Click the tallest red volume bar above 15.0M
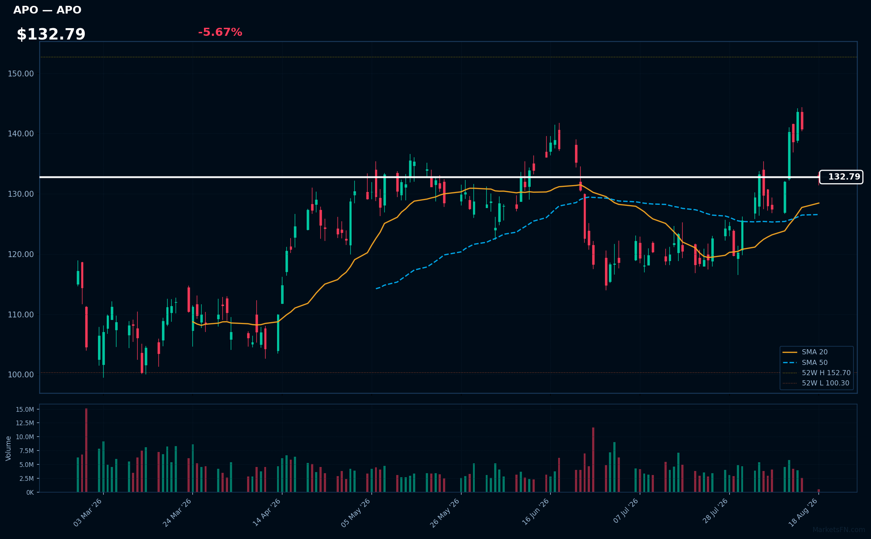 (x=86, y=450)
